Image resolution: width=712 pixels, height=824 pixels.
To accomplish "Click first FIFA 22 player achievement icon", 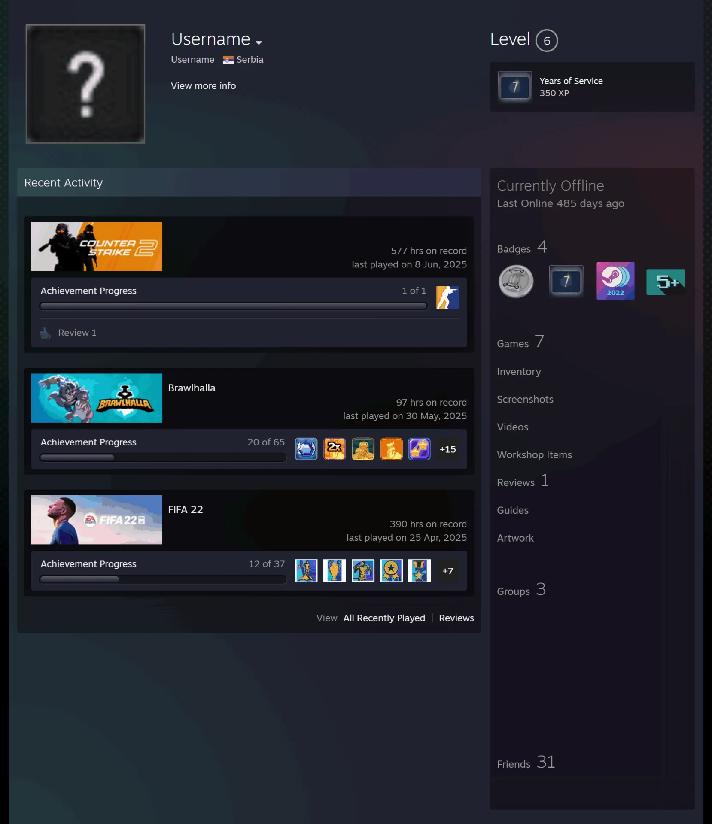I will point(306,571).
